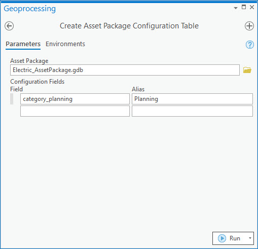Click the empty Alias box in second row
Viewport: 258px width, 249px height.
pyautogui.click(x=192, y=111)
